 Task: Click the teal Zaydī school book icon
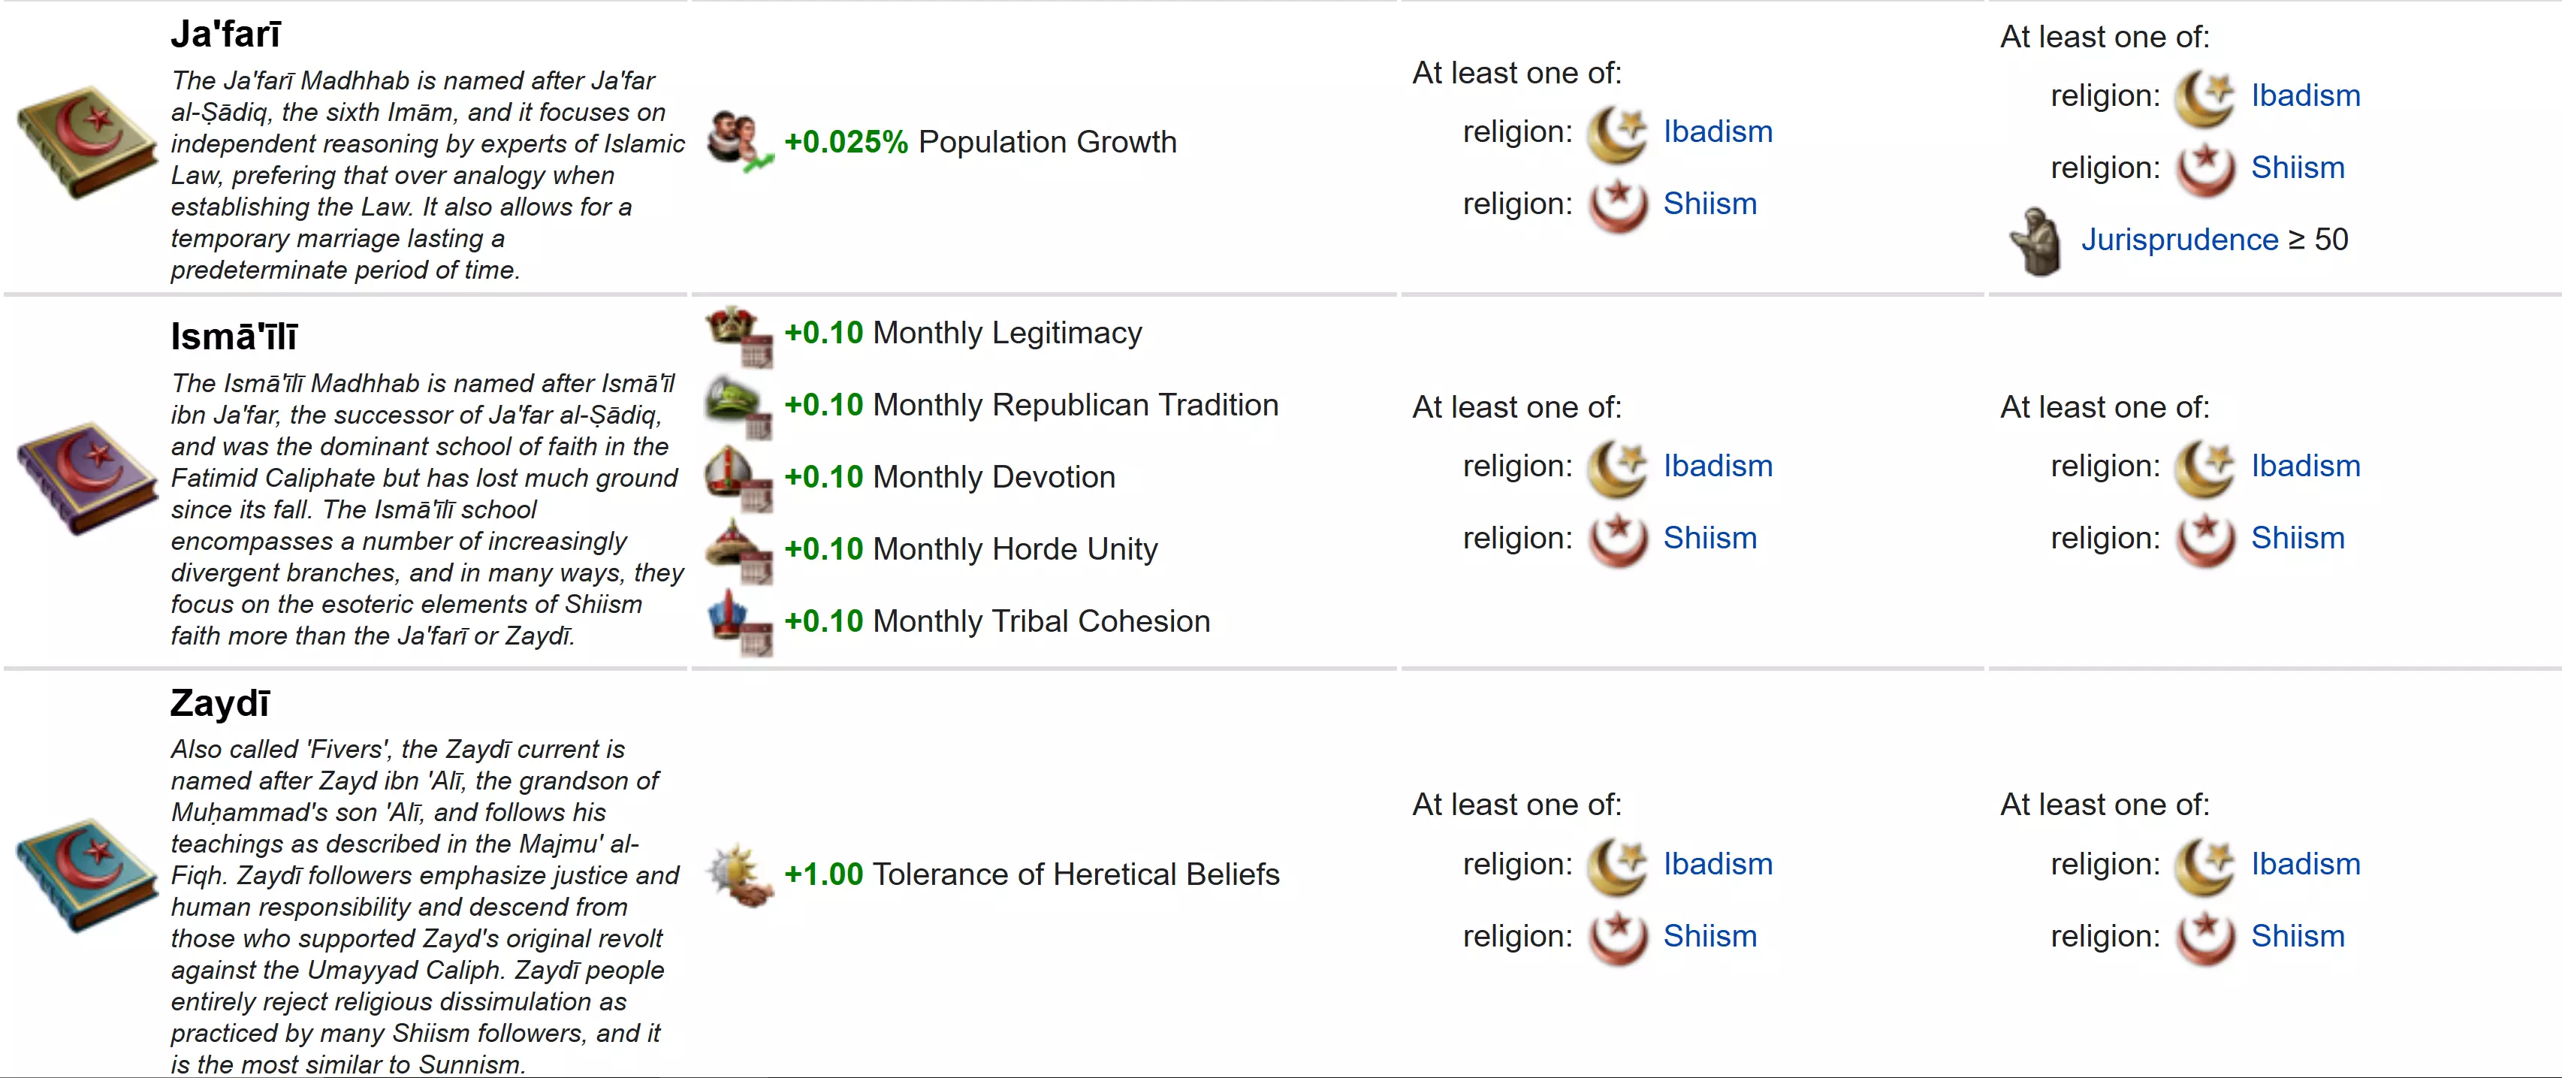(x=86, y=874)
